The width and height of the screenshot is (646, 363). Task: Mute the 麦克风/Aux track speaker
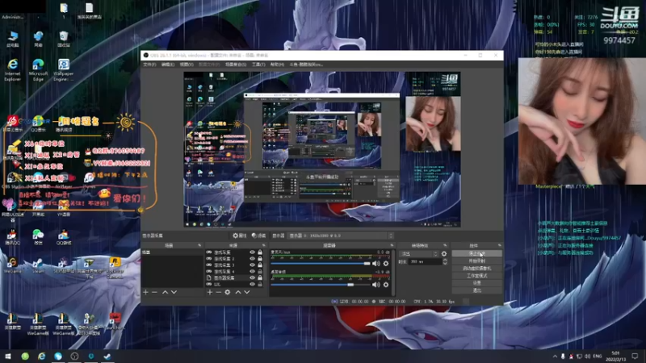coord(376,264)
